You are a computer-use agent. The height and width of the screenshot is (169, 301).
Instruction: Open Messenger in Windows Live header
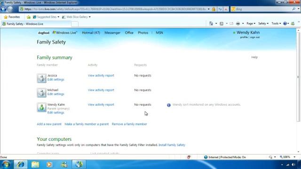[112, 33]
